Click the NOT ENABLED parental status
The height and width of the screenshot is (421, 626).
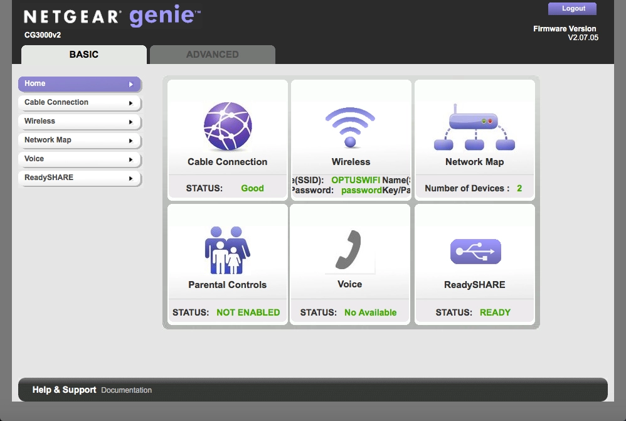248,312
